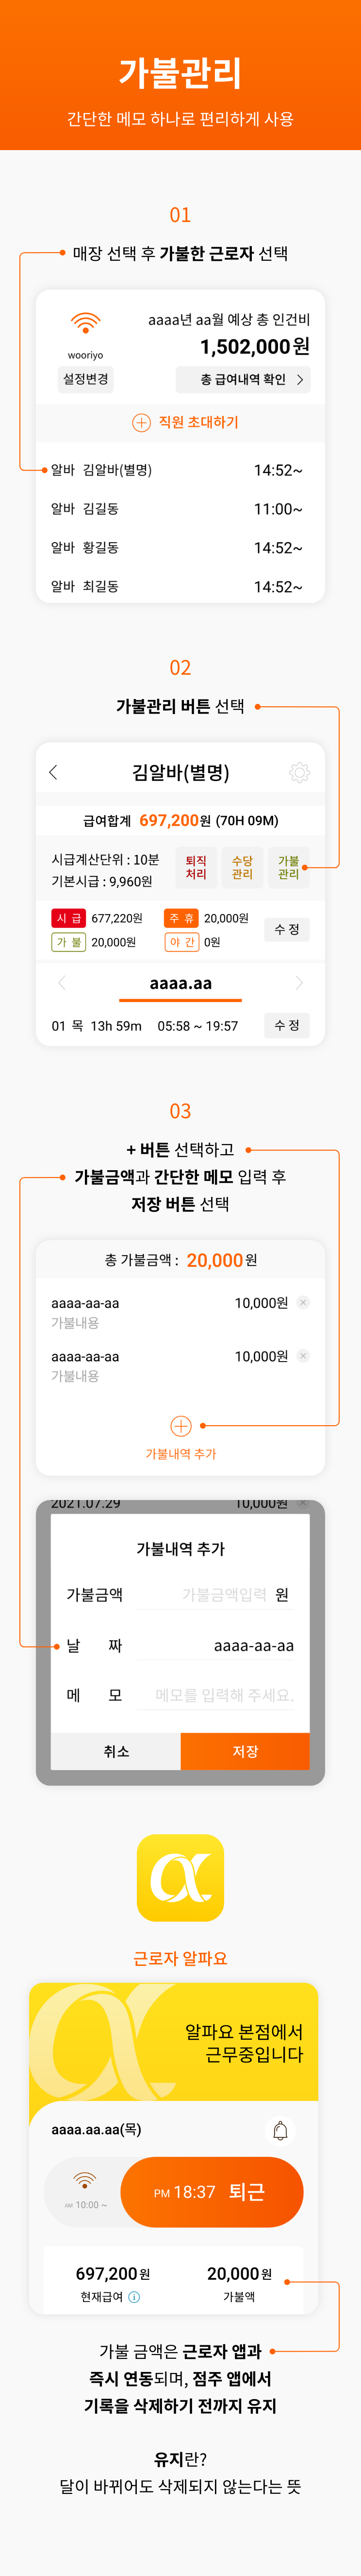Select the 퇴직 처리 tab button
The width and height of the screenshot is (361, 2576).
[x=196, y=867]
